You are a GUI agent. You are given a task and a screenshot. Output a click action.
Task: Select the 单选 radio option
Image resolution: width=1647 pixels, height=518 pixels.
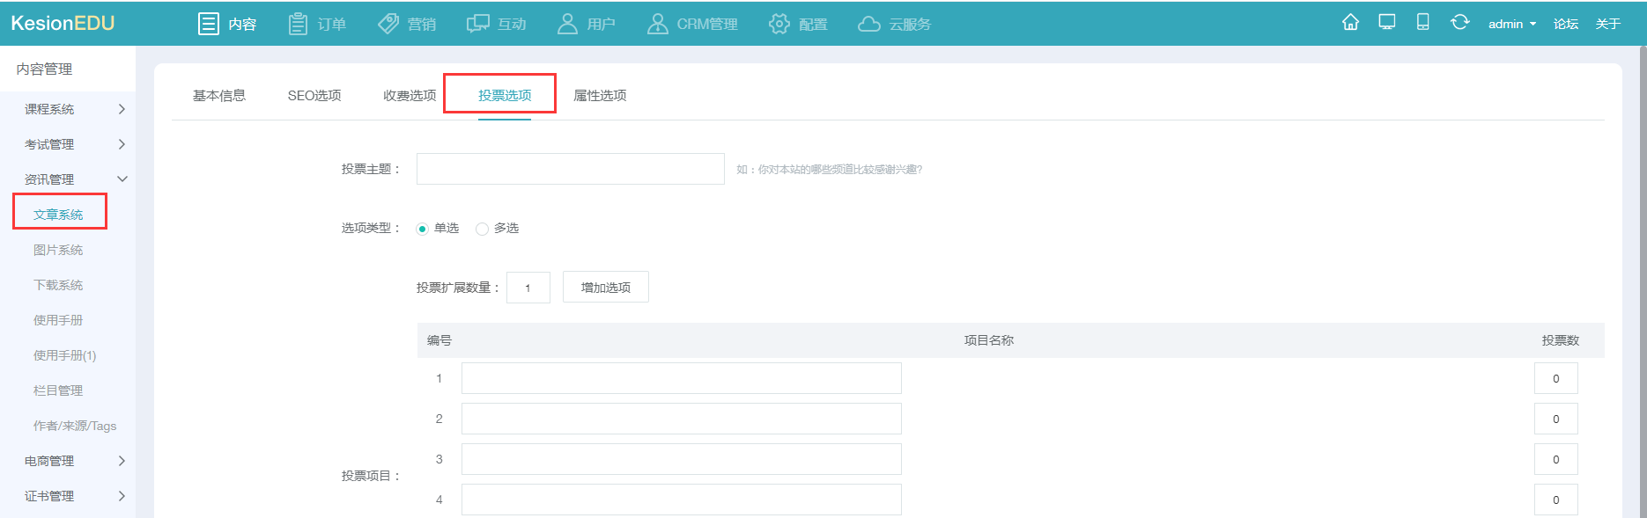[423, 229]
